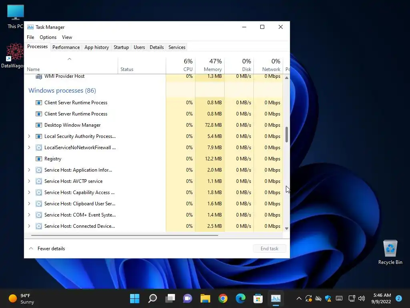
Task: Click the Service Host: Clipboard User Service gear icon
Action: tap(39, 204)
